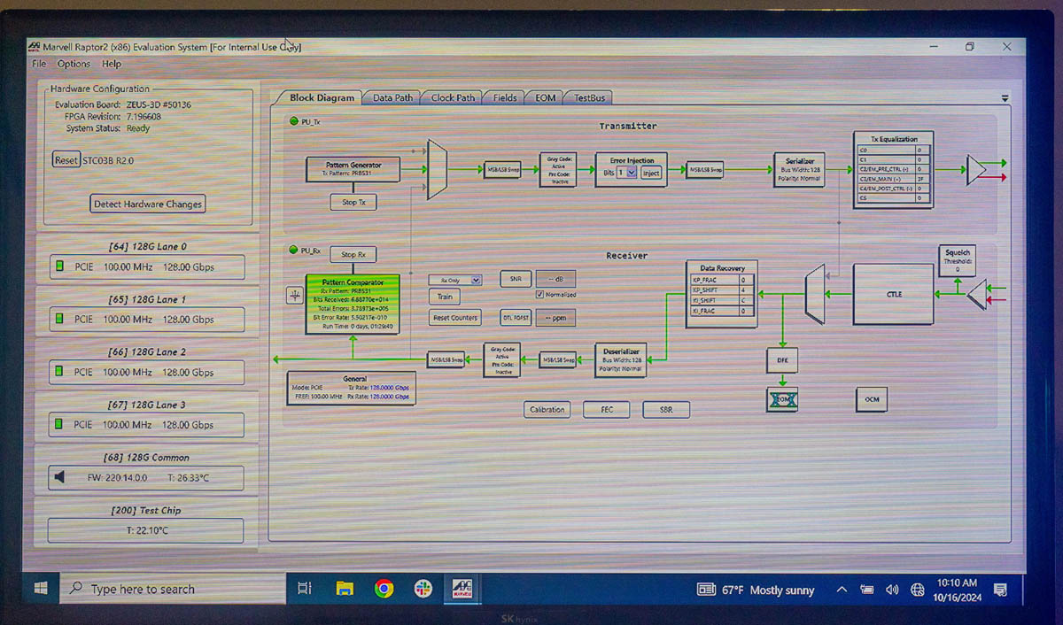Click the Lane 2 green status LED
Image resolution: width=1063 pixels, height=625 pixels.
coord(60,372)
